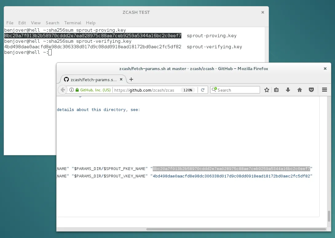Open a new Firefox tab
Screen dimensions: 335x238
[x=131, y=79]
